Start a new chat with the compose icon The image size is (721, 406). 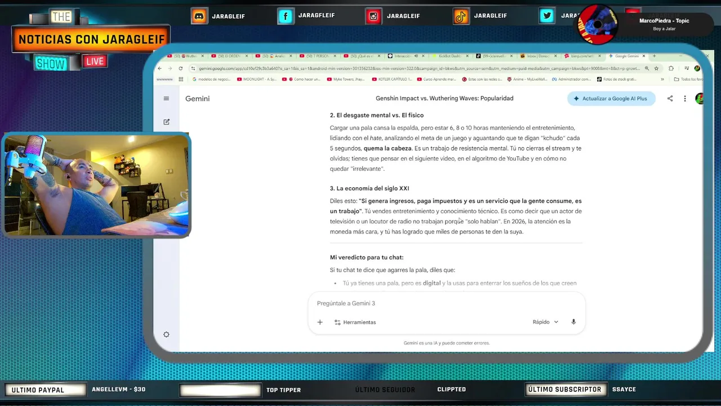[166, 122]
